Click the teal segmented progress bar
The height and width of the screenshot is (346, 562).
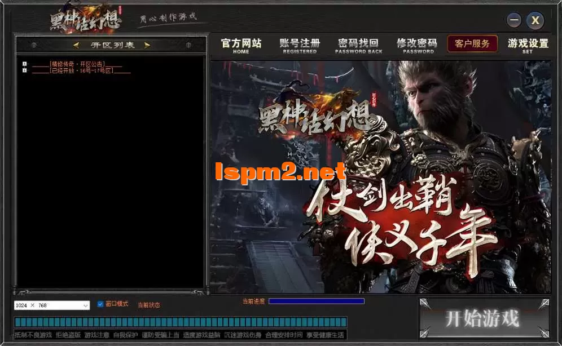[x=181, y=322]
